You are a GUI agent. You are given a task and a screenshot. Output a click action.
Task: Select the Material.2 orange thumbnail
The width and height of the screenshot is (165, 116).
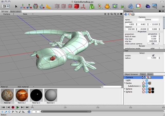click(x=22, y=95)
